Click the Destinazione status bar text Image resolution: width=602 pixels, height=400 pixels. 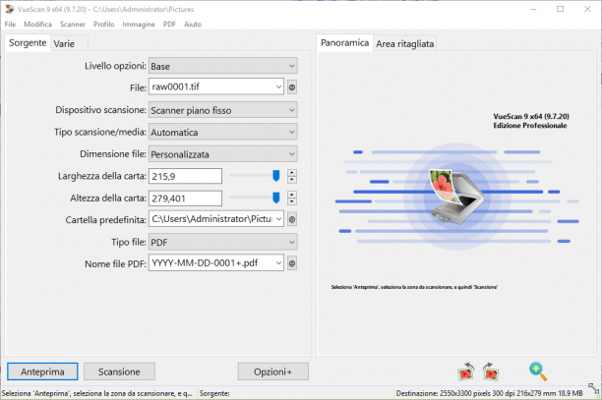pos(489,393)
